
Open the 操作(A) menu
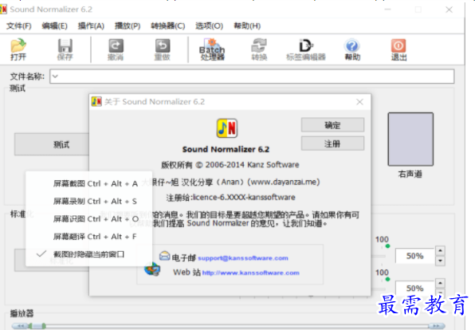[91, 26]
